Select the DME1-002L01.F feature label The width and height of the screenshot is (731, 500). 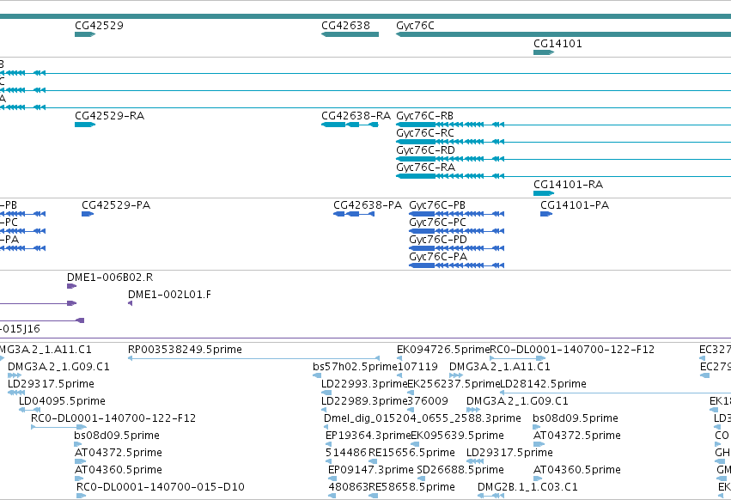169,295
